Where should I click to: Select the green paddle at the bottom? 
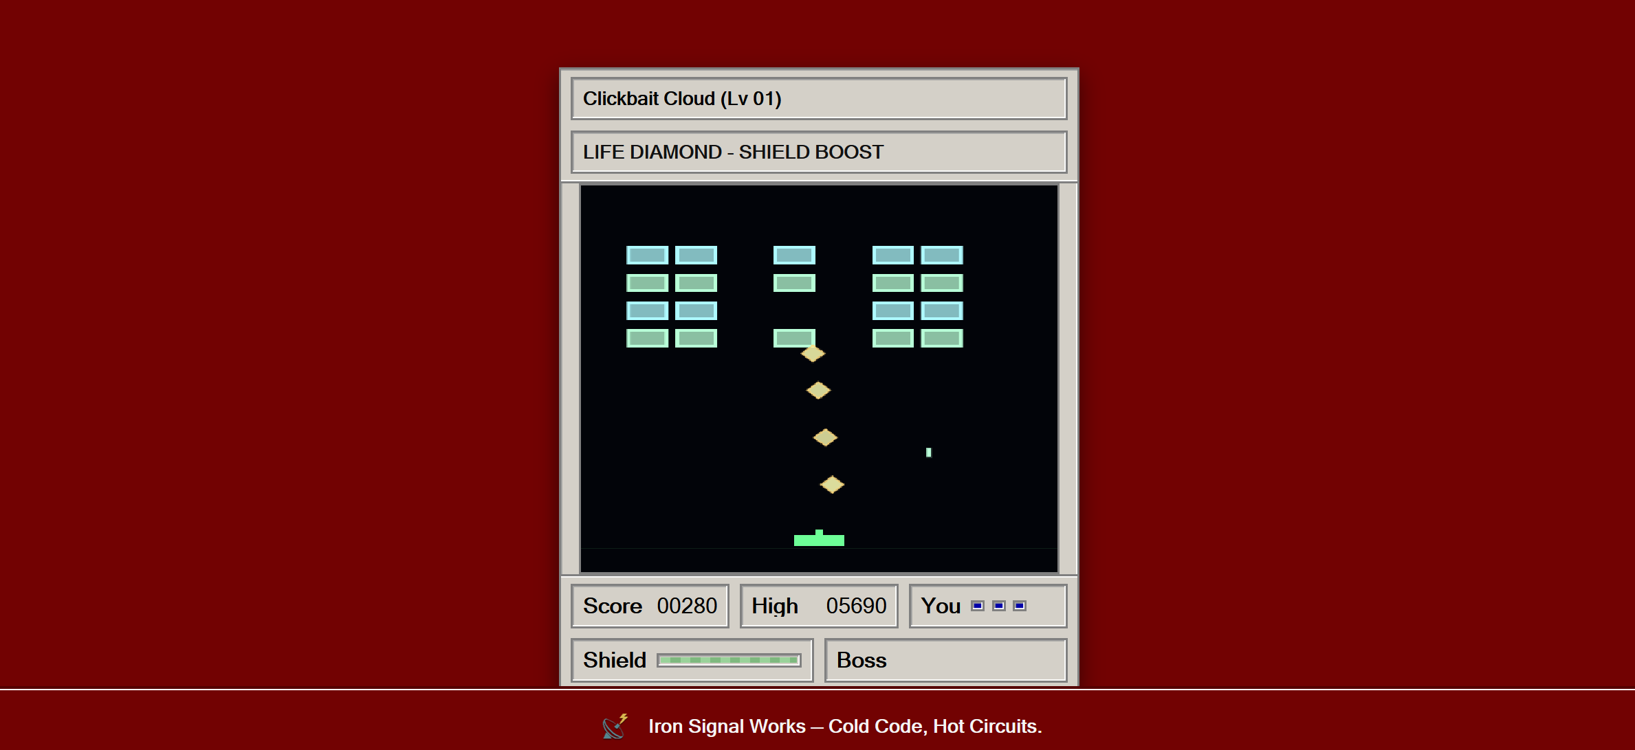tap(818, 541)
